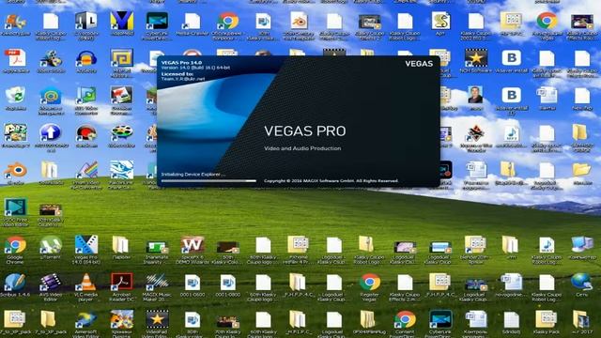This screenshot has height=338, width=601.
Task: Click the Audacity headphones icon
Action: tap(86, 58)
